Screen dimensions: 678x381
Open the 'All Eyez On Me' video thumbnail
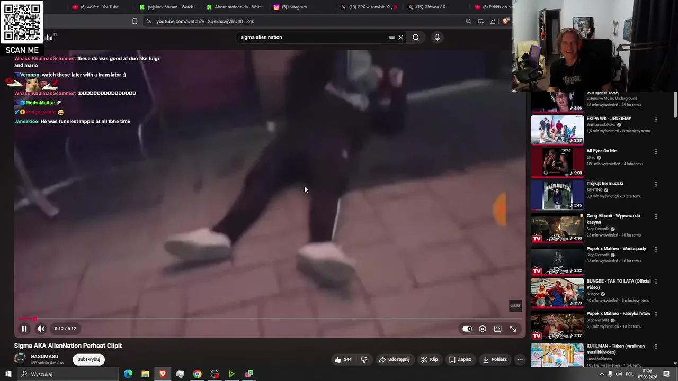pyautogui.click(x=557, y=162)
